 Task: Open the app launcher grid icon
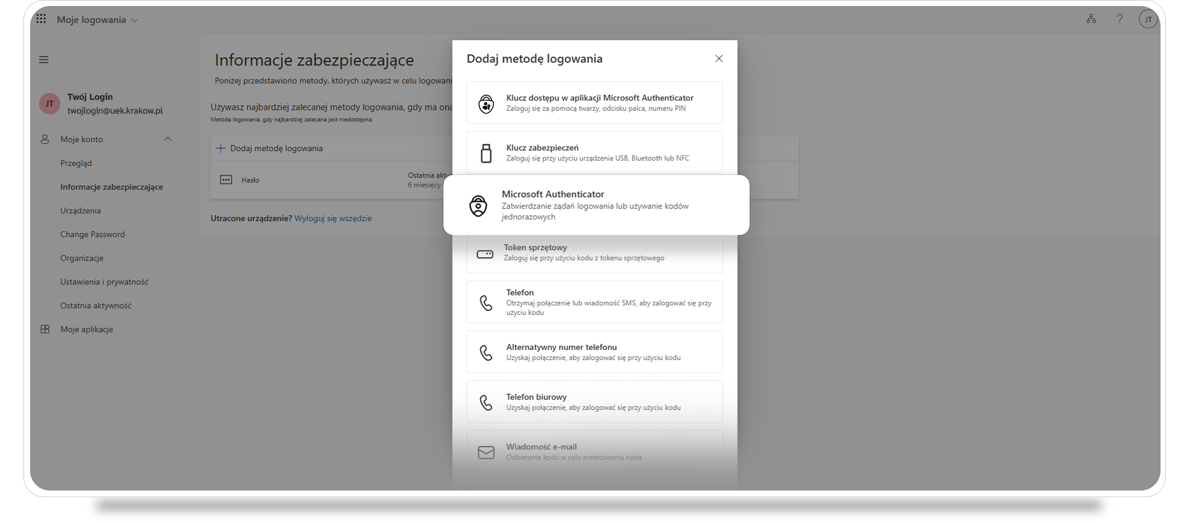pyautogui.click(x=41, y=19)
